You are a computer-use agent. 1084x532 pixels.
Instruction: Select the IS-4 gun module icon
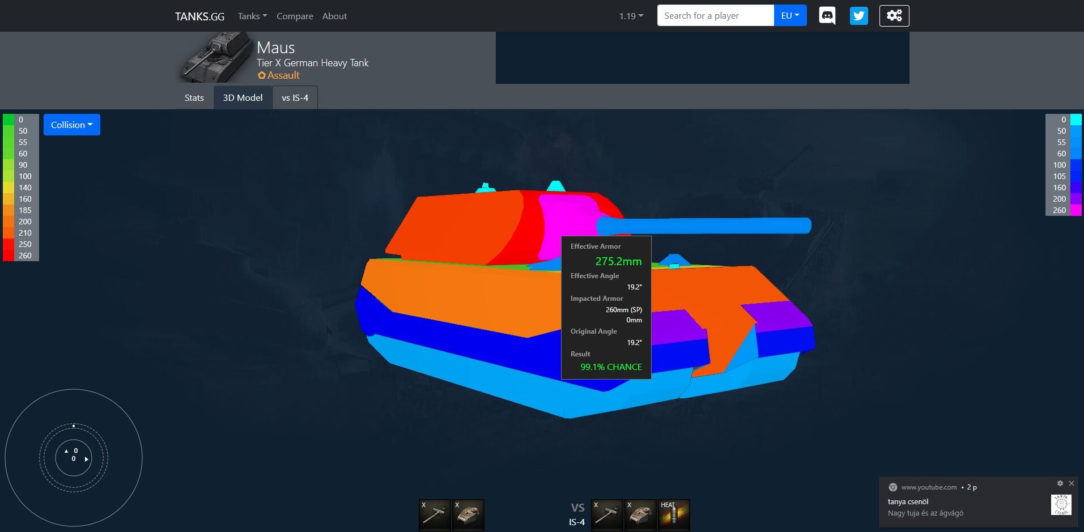[x=607, y=515]
